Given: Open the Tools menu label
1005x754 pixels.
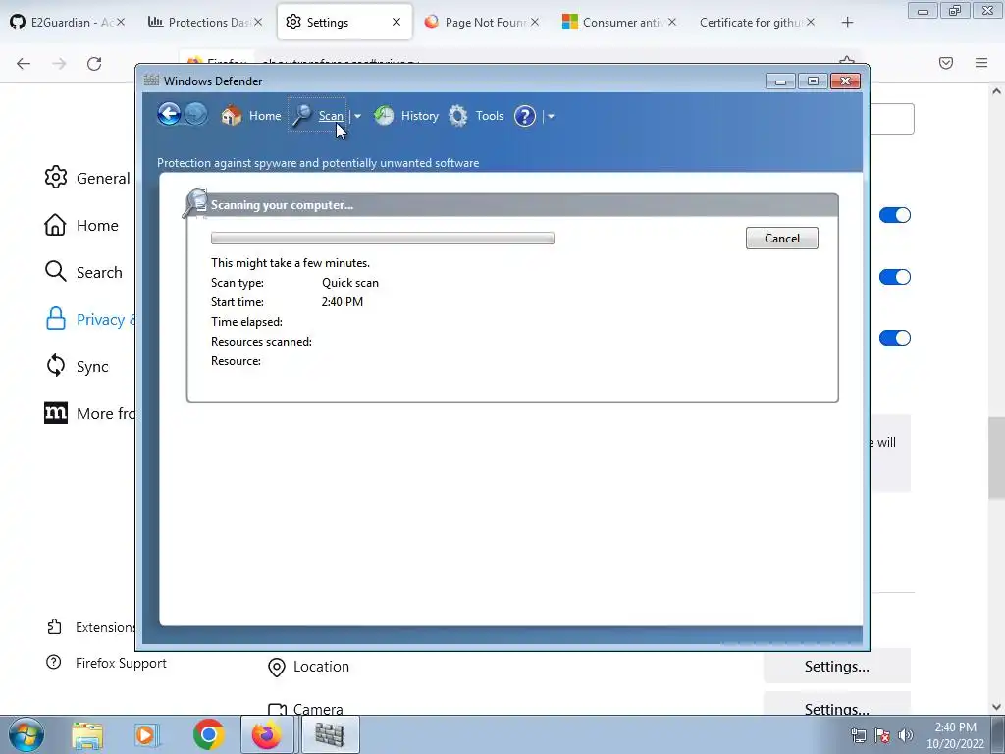Looking at the screenshot, I should [490, 116].
